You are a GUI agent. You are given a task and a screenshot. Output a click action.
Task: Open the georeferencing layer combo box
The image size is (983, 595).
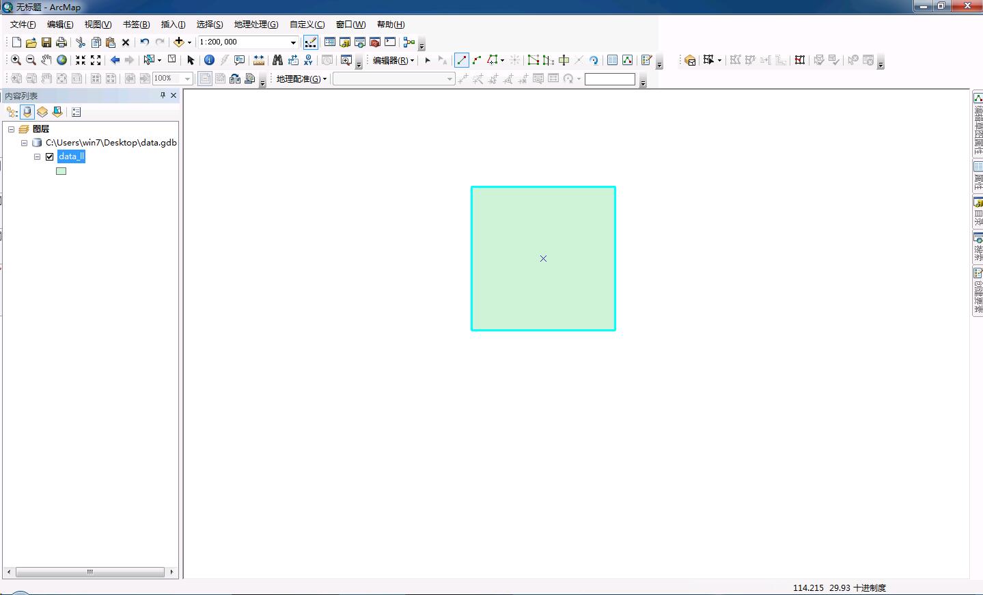pos(393,79)
